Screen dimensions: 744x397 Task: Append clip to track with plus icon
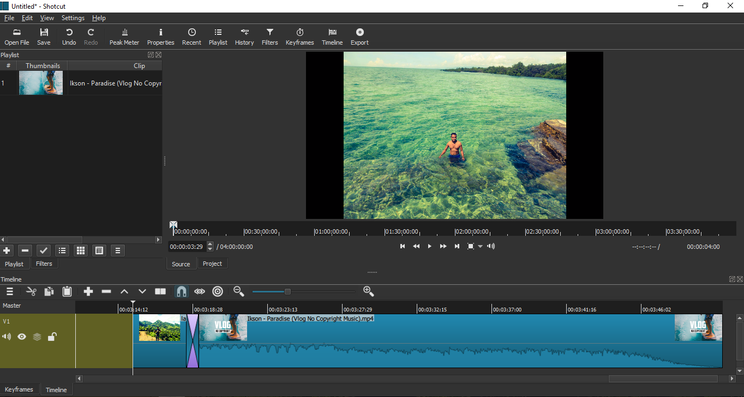[x=88, y=292]
